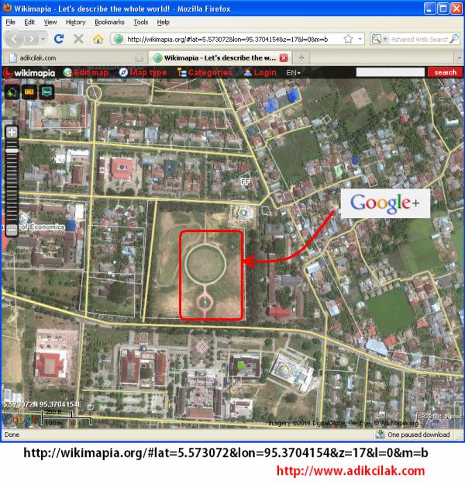The image size is (465, 485).
Task: Expand the address bar history dropdown
Action: point(360,40)
